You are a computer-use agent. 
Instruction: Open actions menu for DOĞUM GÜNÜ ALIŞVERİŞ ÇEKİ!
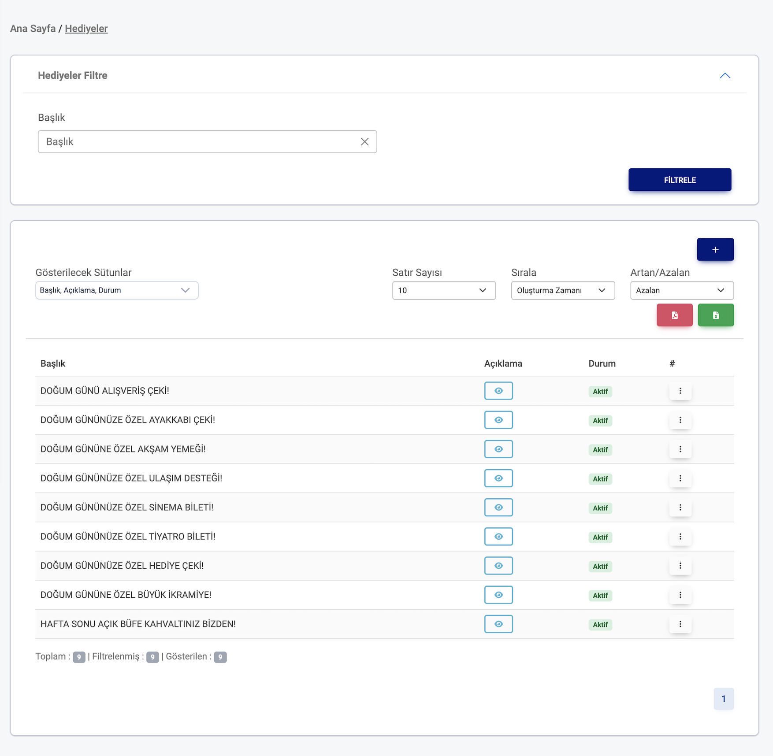(680, 391)
